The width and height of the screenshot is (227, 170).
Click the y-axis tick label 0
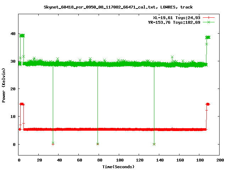pos(14,144)
